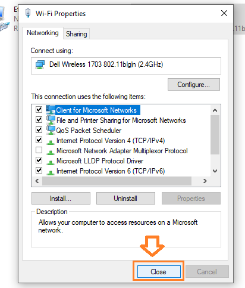Click the Configure... button
The width and height of the screenshot is (245, 288).
tap(194, 85)
